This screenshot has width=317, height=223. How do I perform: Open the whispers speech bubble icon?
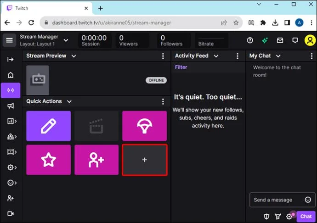point(295,40)
